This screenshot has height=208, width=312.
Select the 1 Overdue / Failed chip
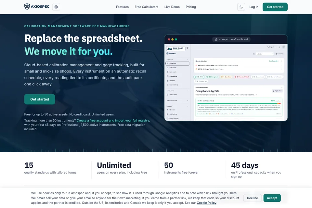[242, 77]
